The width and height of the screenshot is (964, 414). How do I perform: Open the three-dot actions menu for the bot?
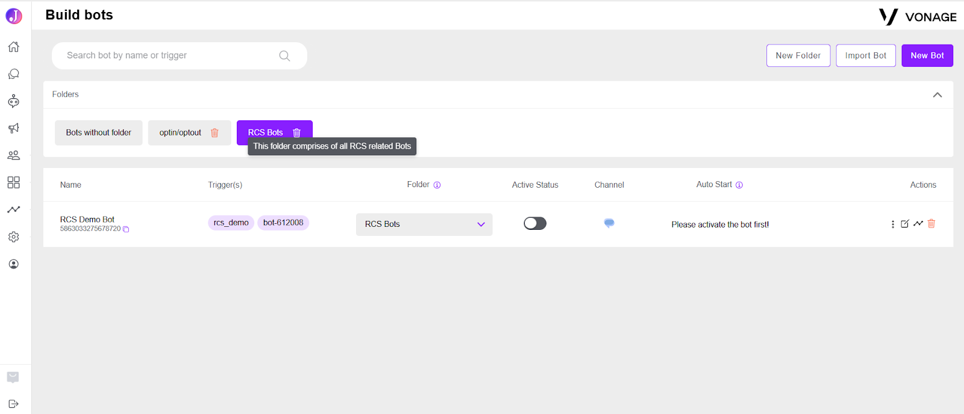click(893, 224)
